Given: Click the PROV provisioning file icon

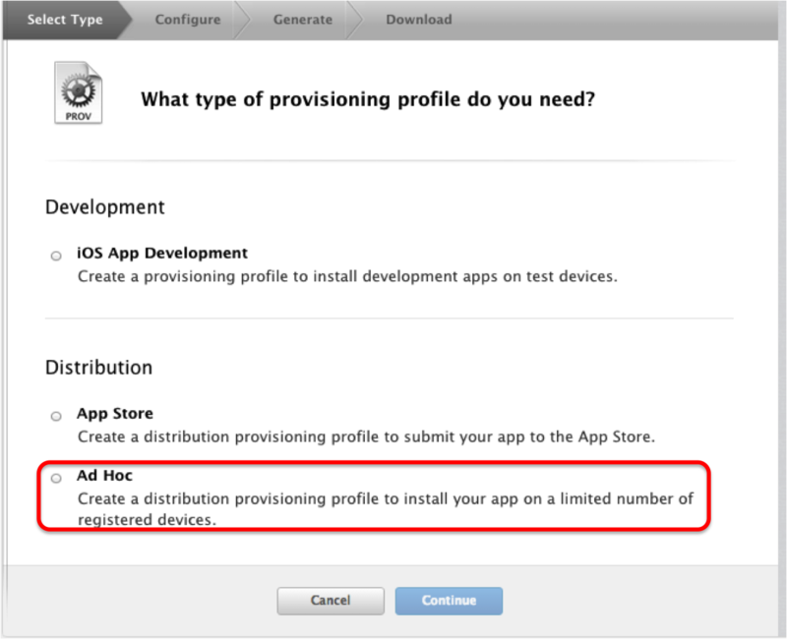Looking at the screenshot, I should pos(78,93).
